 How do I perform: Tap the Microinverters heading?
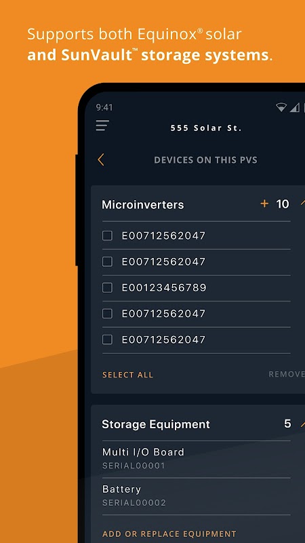(x=143, y=205)
